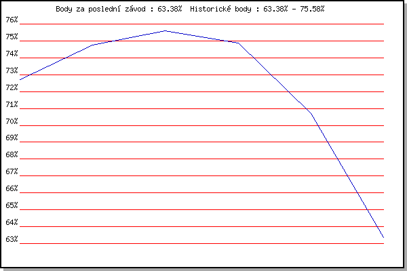Select the 63% axis label
Image resolution: width=407 pixels, height=271 pixels.
click(x=12, y=239)
